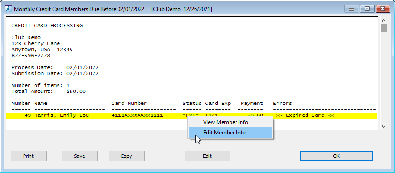The image size is (395, 173).
Task: Click the Process Date 02/01/2022 line
Action: click(x=55, y=68)
